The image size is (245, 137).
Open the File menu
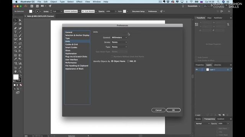click(x=39, y=2)
